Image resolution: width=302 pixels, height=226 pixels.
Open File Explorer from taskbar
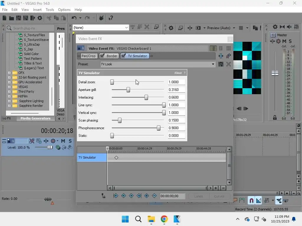[151, 219]
